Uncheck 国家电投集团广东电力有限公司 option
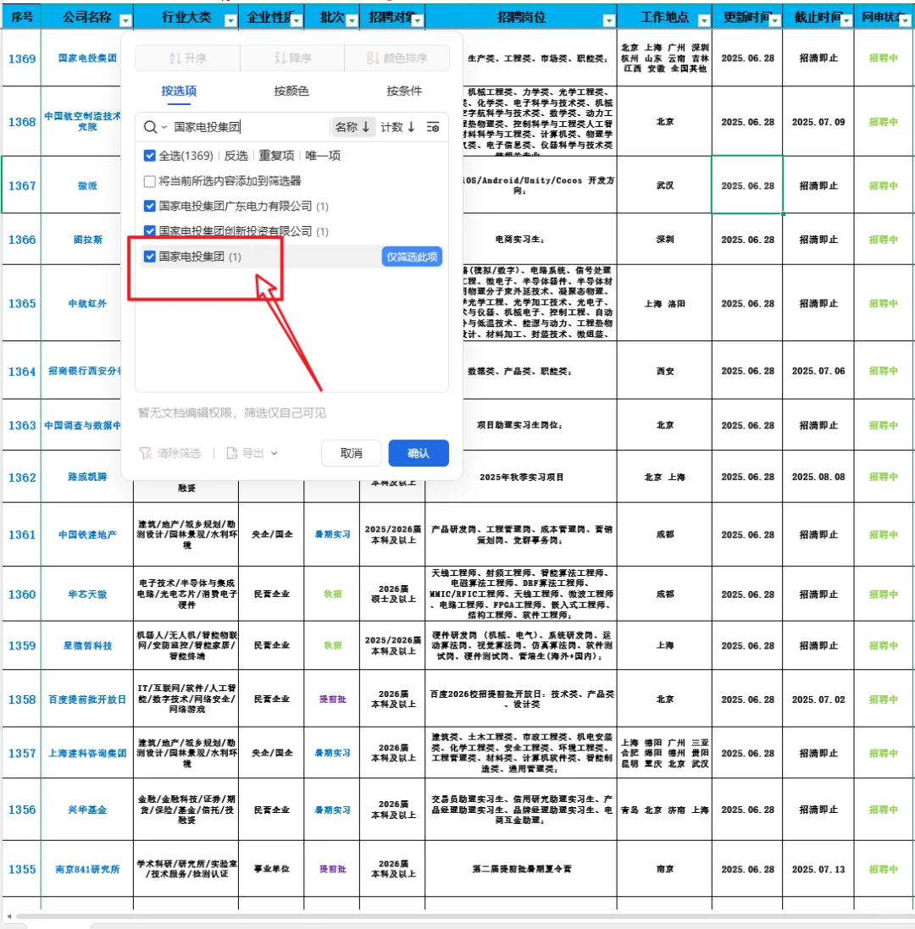This screenshot has height=929, width=915. tap(149, 206)
